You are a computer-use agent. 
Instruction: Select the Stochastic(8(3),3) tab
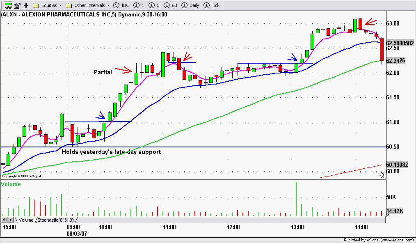click(x=55, y=220)
